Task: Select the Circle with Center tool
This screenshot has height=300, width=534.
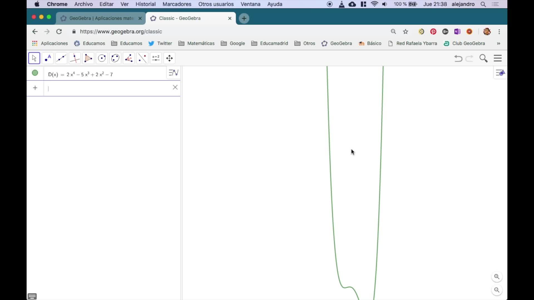Action: click(102, 58)
